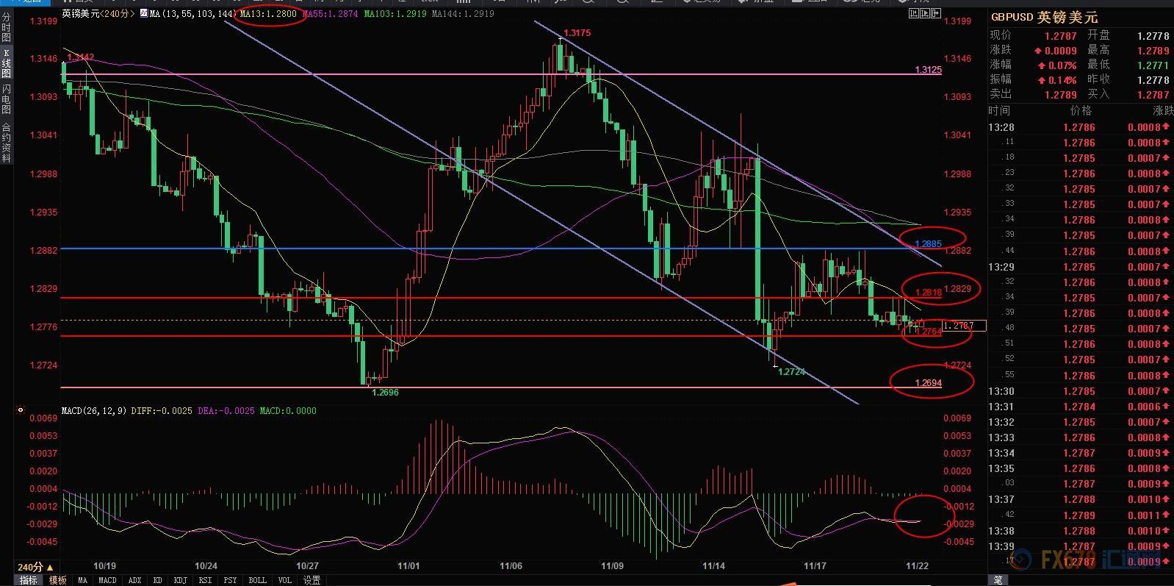Click the play-forward chart icon top right

(926, 13)
